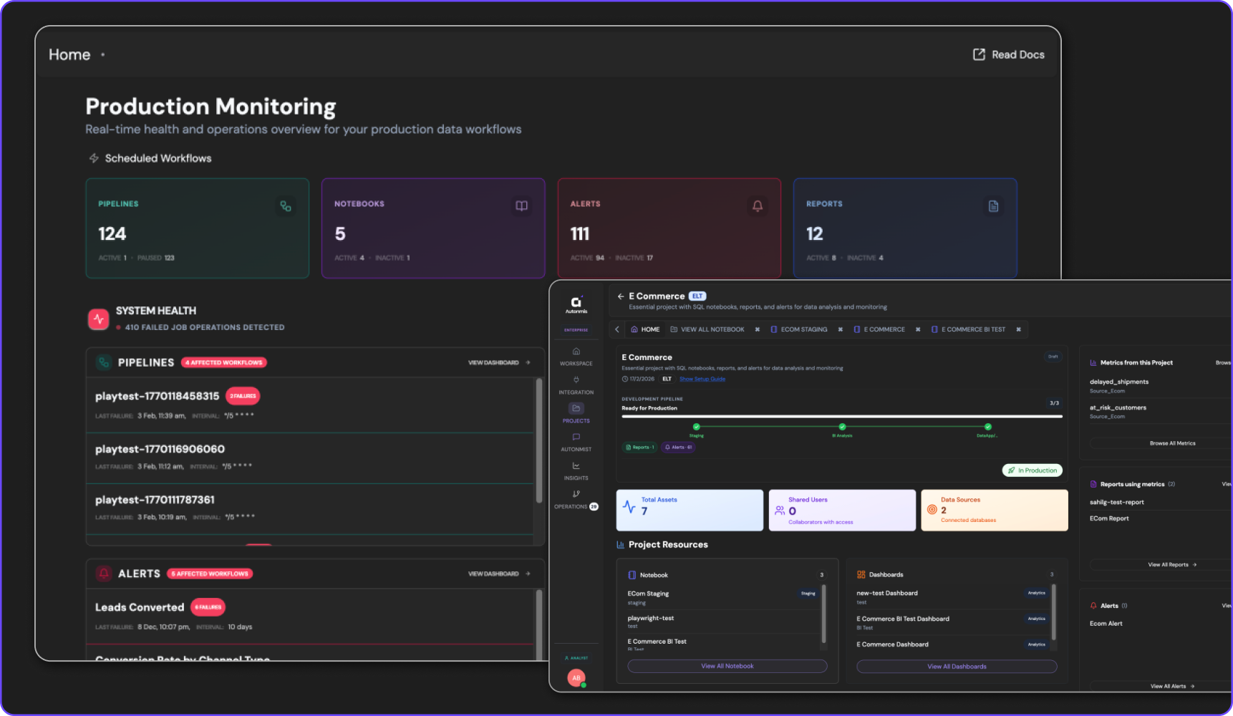Click the Pipelines card icon
Image resolution: width=1233 pixels, height=716 pixels.
[x=286, y=206]
